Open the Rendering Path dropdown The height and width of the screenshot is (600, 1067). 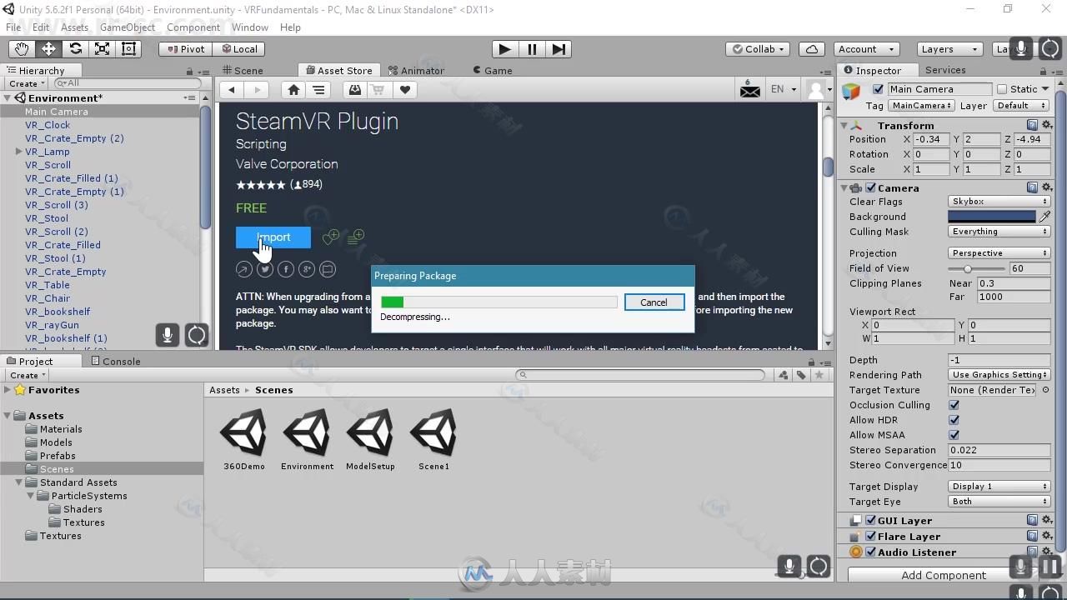[999, 375]
